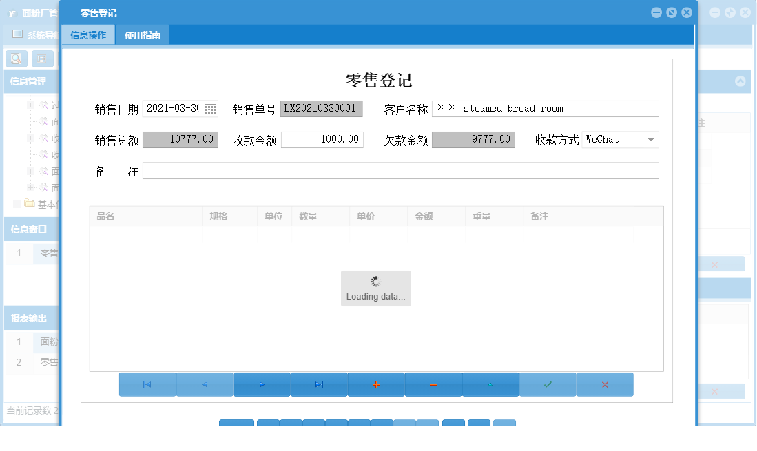The height and width of the screenshot is (451, 757).
Task: Delete the record using the minus icon
Action: point(433,384)
